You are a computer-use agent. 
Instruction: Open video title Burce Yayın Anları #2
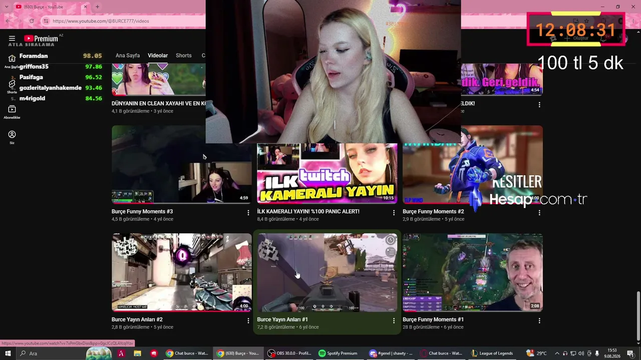pos(137,319)
